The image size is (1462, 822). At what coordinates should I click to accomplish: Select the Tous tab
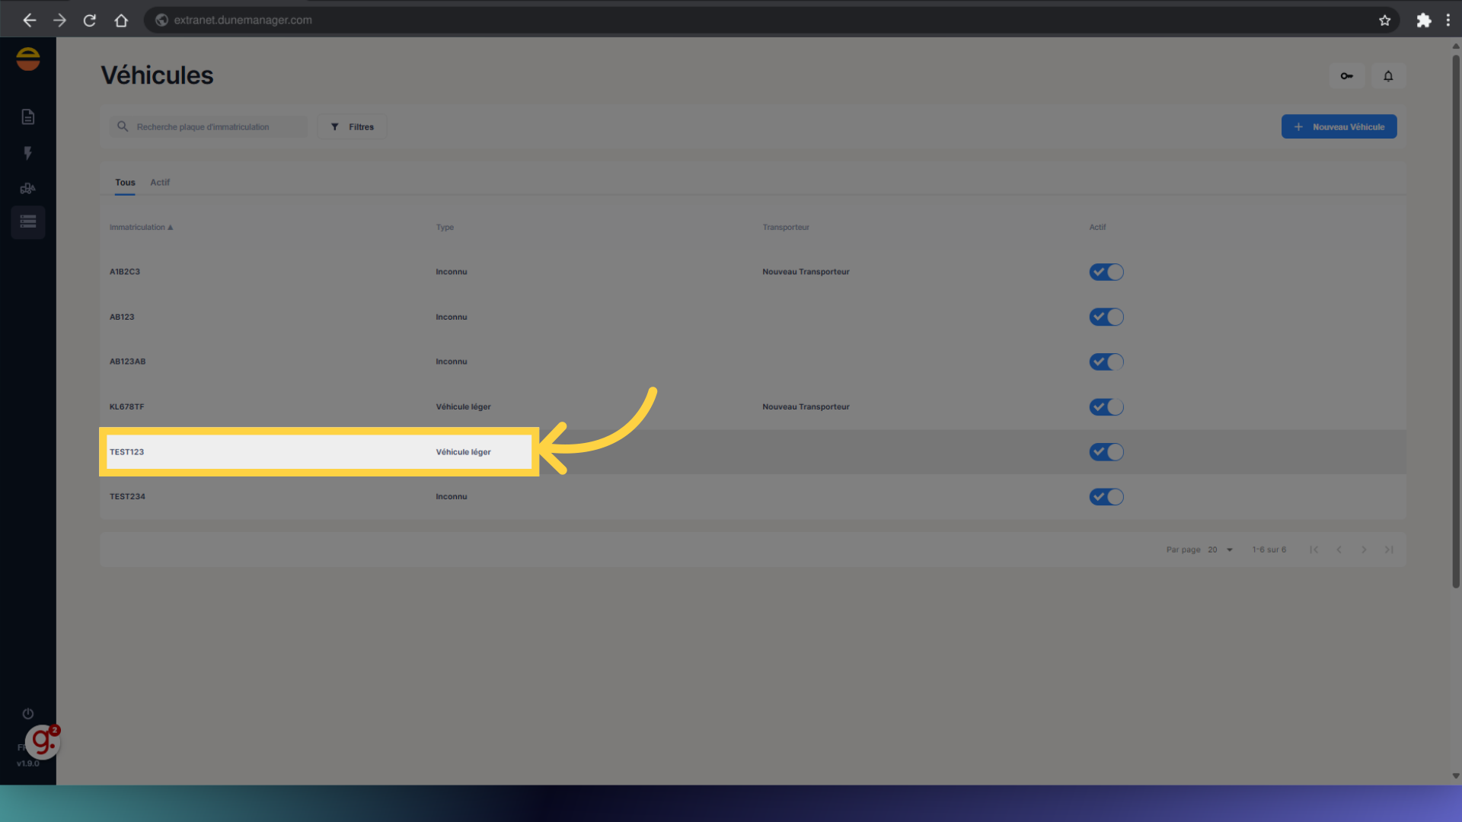[x=125, y=183]
